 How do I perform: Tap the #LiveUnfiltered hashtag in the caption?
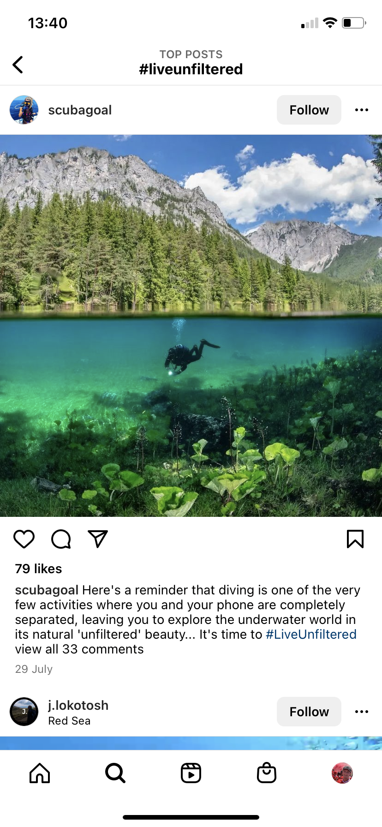[311, 635]
